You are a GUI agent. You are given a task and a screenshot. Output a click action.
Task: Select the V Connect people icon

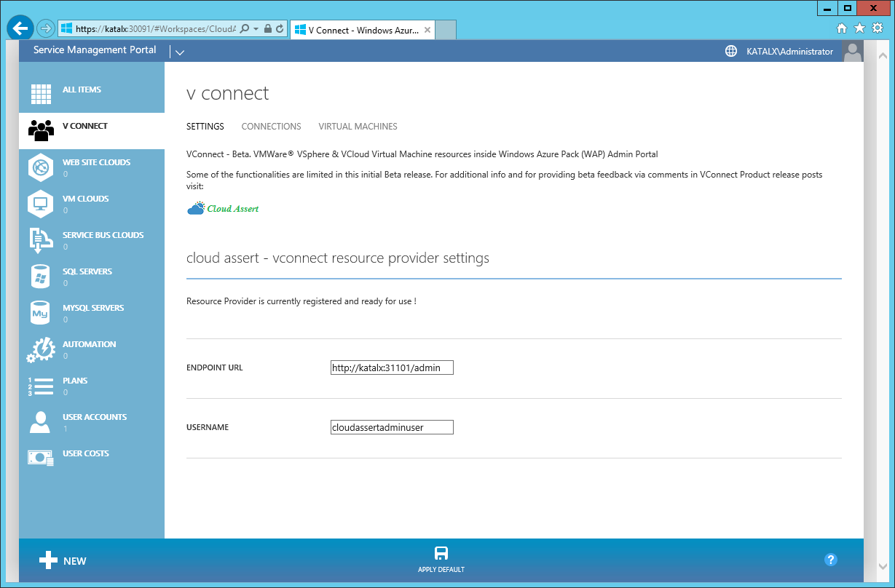[x=41, y=131]
